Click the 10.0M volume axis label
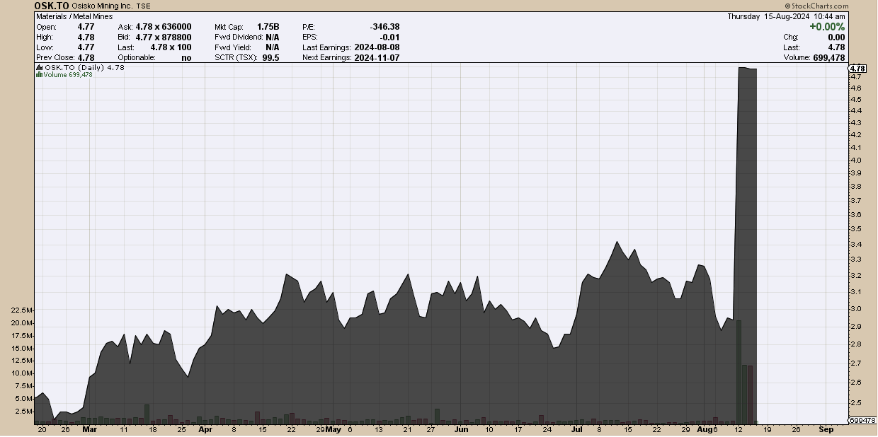 (23, 373)
